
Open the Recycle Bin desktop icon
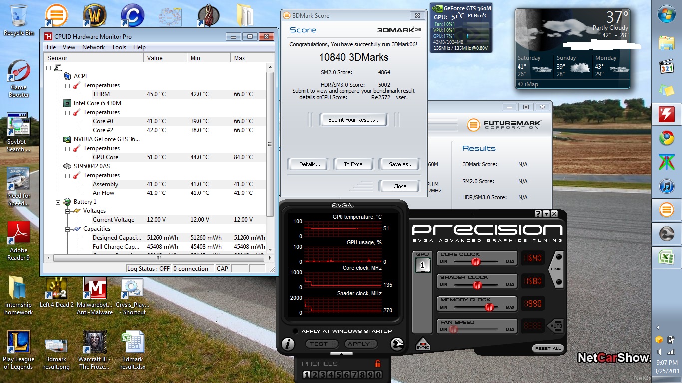tap(19, 20)
